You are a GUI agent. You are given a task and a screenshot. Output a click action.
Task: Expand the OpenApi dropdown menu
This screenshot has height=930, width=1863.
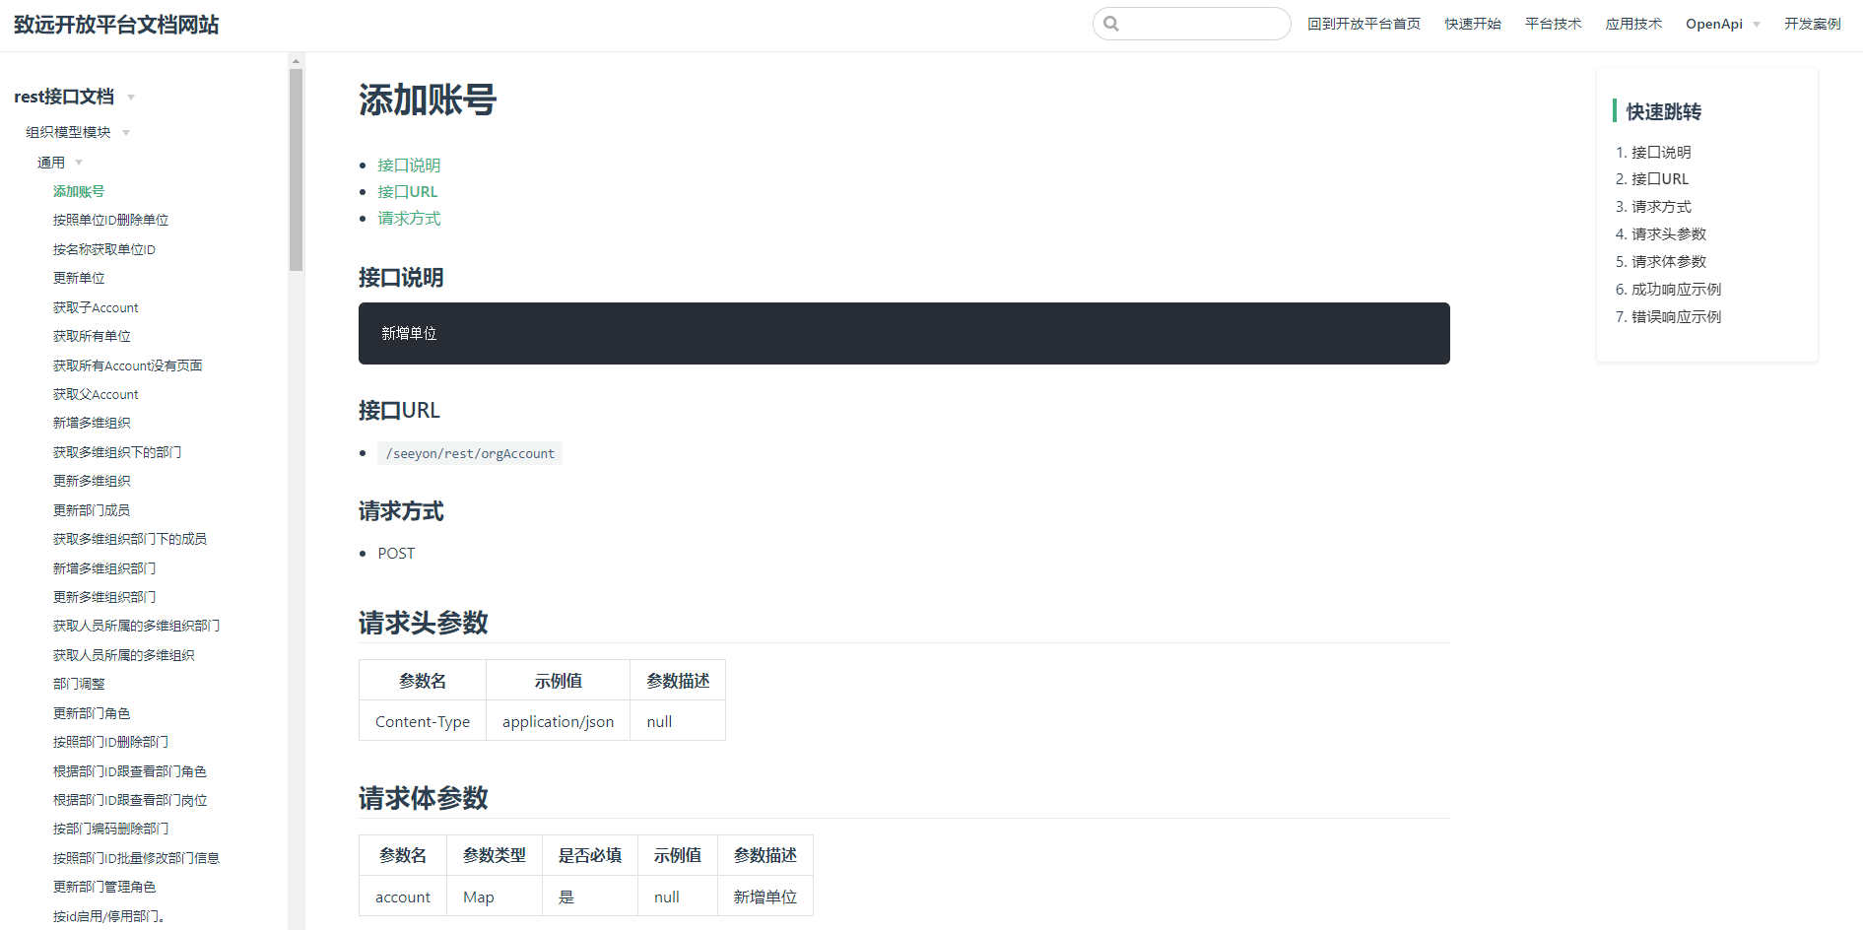[x=1722, y=24]
